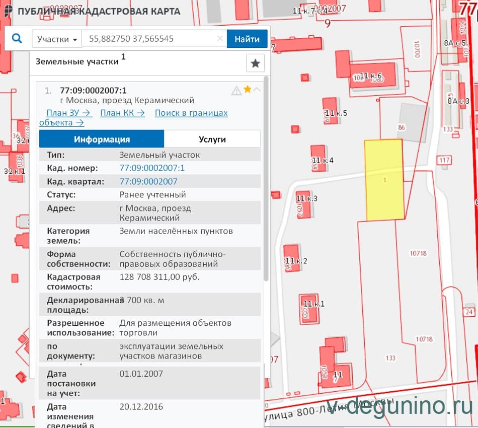Toggle the yellow favorite star for parcel

pyautogui.click(x=247, y=89)
